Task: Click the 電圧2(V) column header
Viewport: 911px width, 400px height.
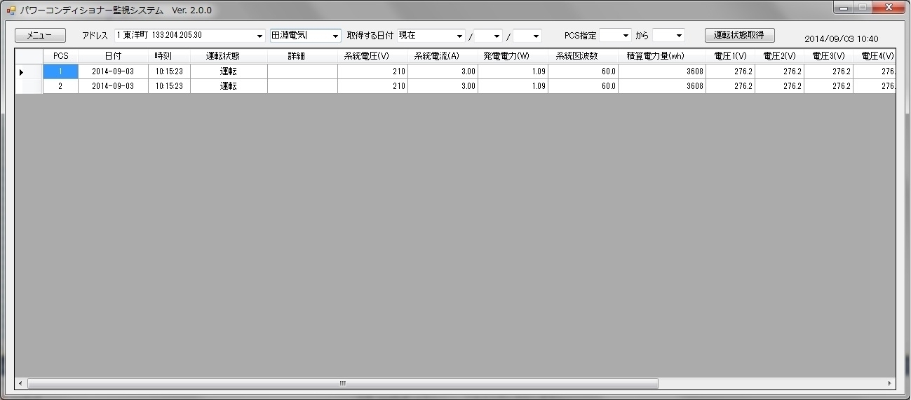Action: pyautogui.click(x=780, y=56)
